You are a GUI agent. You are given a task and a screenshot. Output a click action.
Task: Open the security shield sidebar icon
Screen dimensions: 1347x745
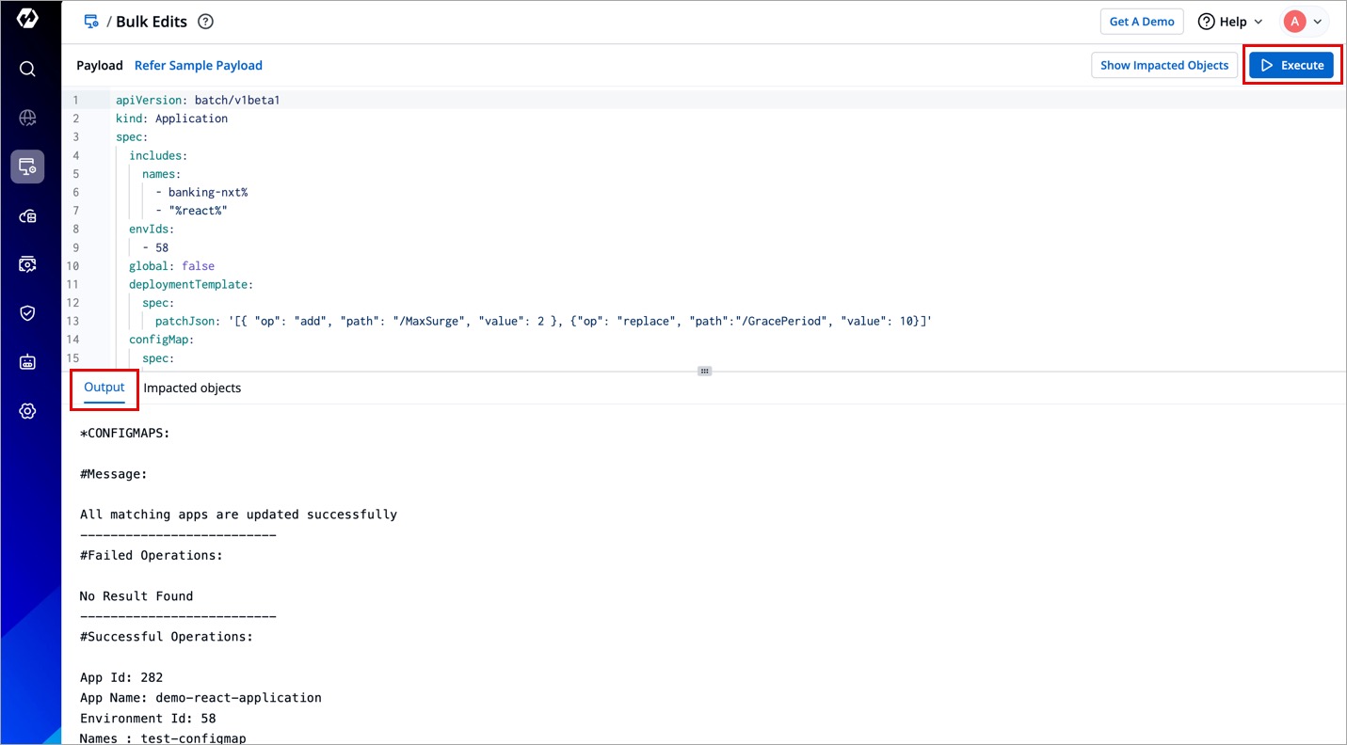tap(27, 313)
